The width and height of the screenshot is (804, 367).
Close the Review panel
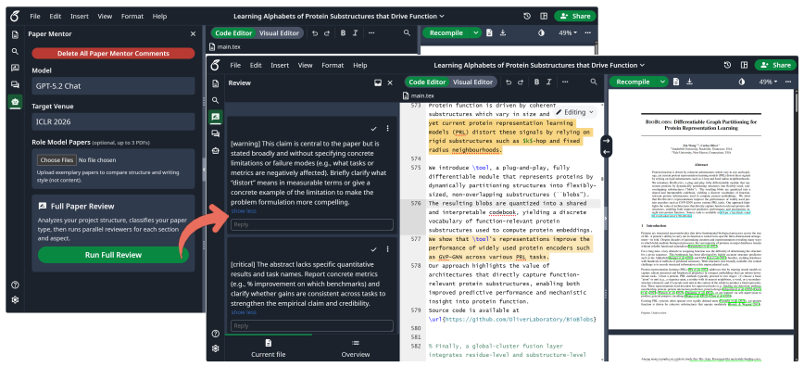tap(390, 82)
